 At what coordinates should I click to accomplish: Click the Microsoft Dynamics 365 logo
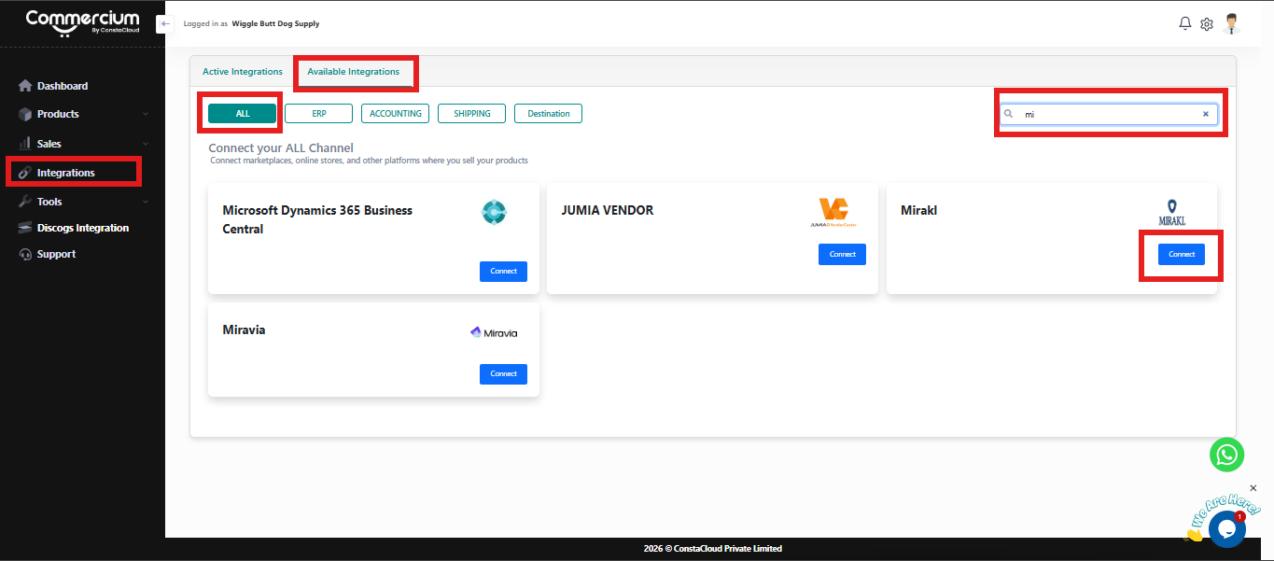[494, 213]
